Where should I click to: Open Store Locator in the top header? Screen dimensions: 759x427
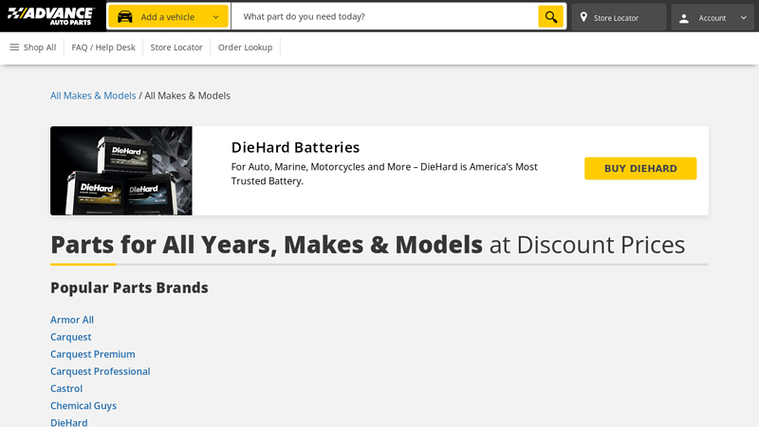[619, 17]
